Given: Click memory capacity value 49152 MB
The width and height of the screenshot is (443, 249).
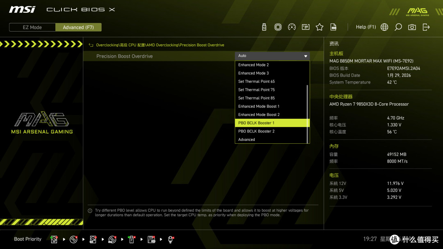Looking at the screenshot, I should (x=397, y=154).
